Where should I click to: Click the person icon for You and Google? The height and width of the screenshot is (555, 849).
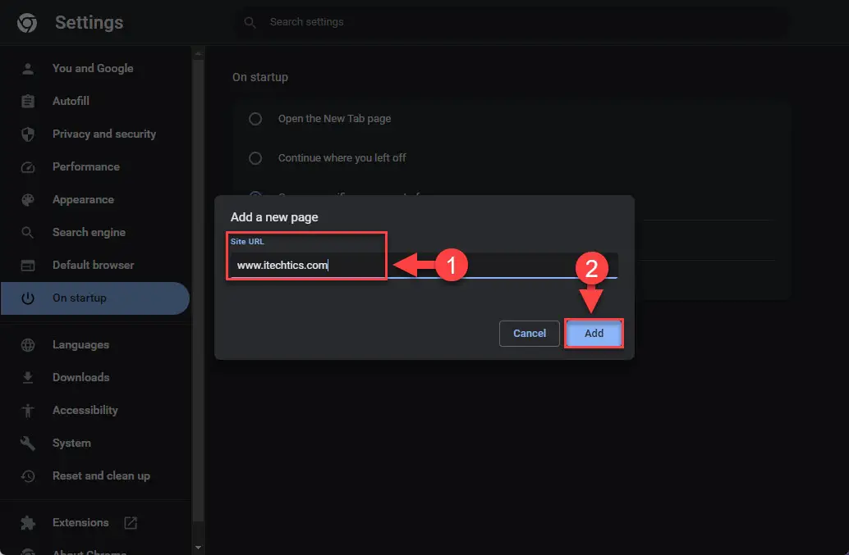pyautogui.click(x=28, y=69)
